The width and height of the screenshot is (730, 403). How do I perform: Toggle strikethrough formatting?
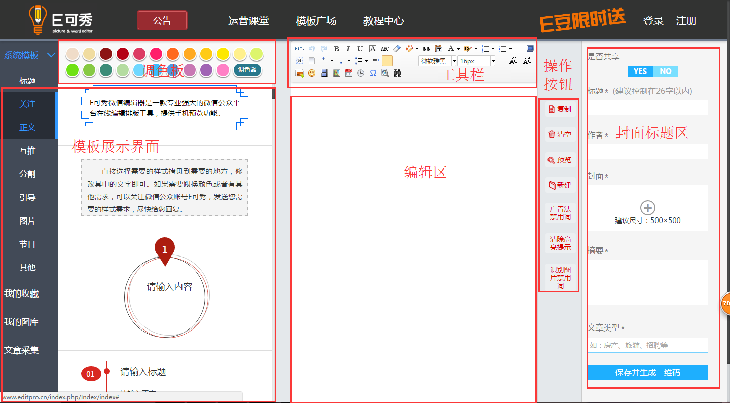385,49
